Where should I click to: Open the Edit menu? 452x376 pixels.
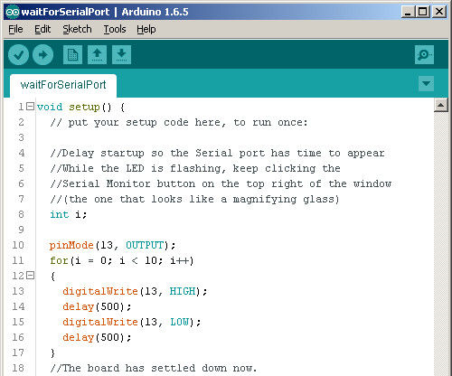pyautogui.click(x=42, y=29)
